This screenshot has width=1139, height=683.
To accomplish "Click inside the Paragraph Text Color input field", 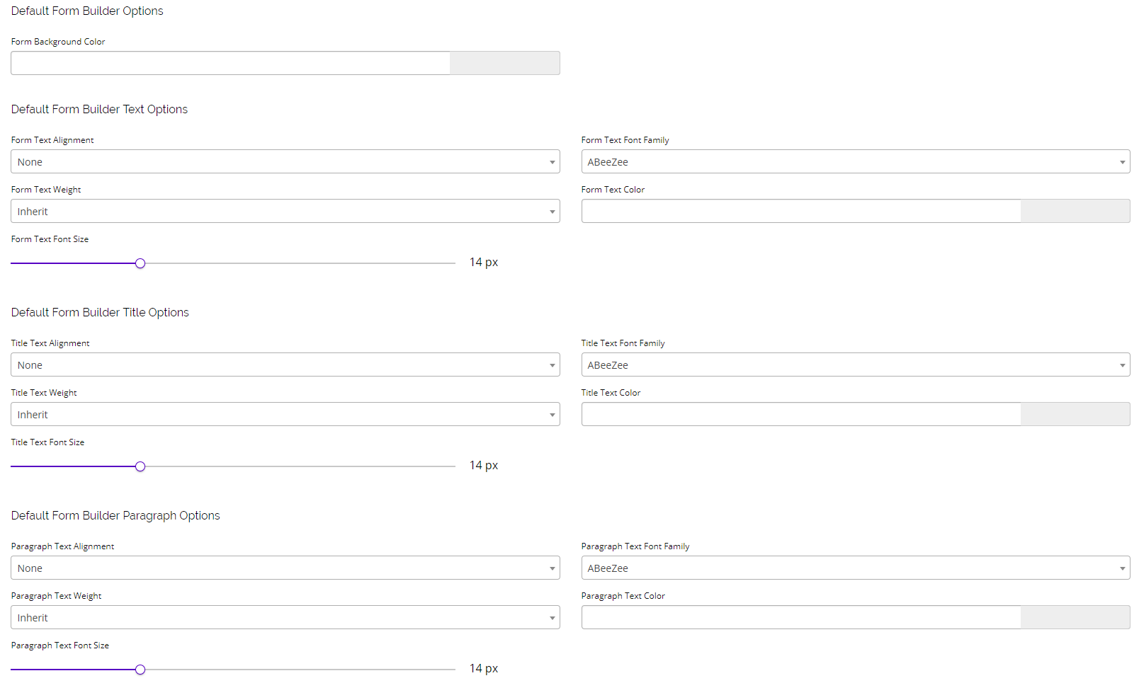I will [800, 617].
